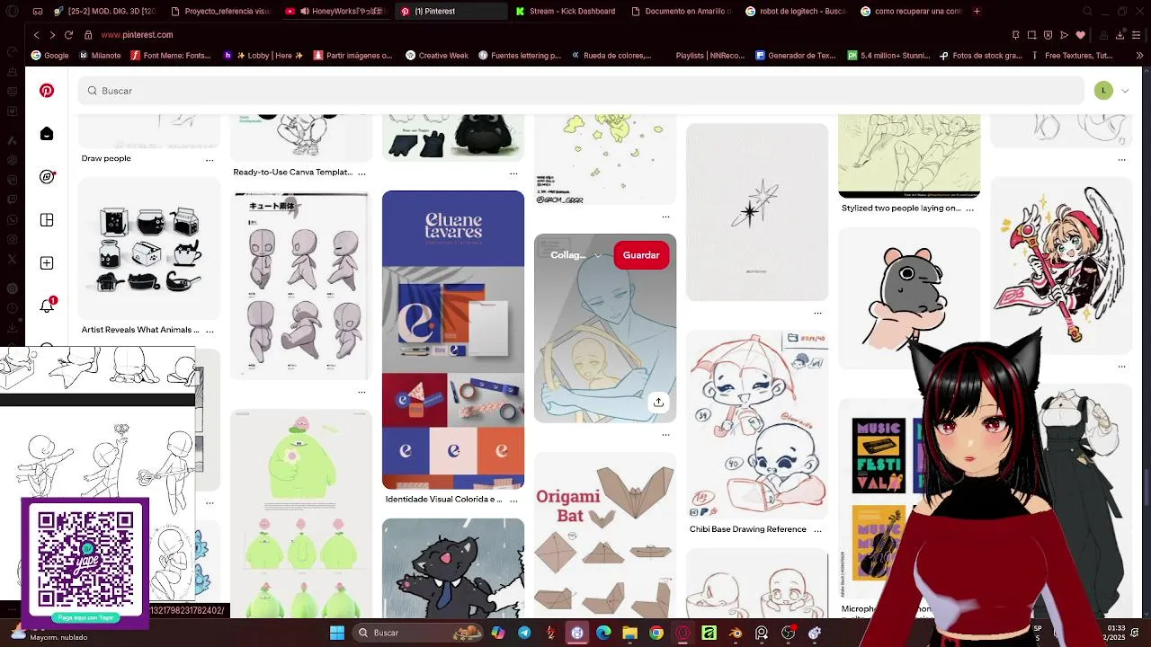Click the share icon on the hovered pin
Screen dimensions: 1151x647
coord(658,402)
